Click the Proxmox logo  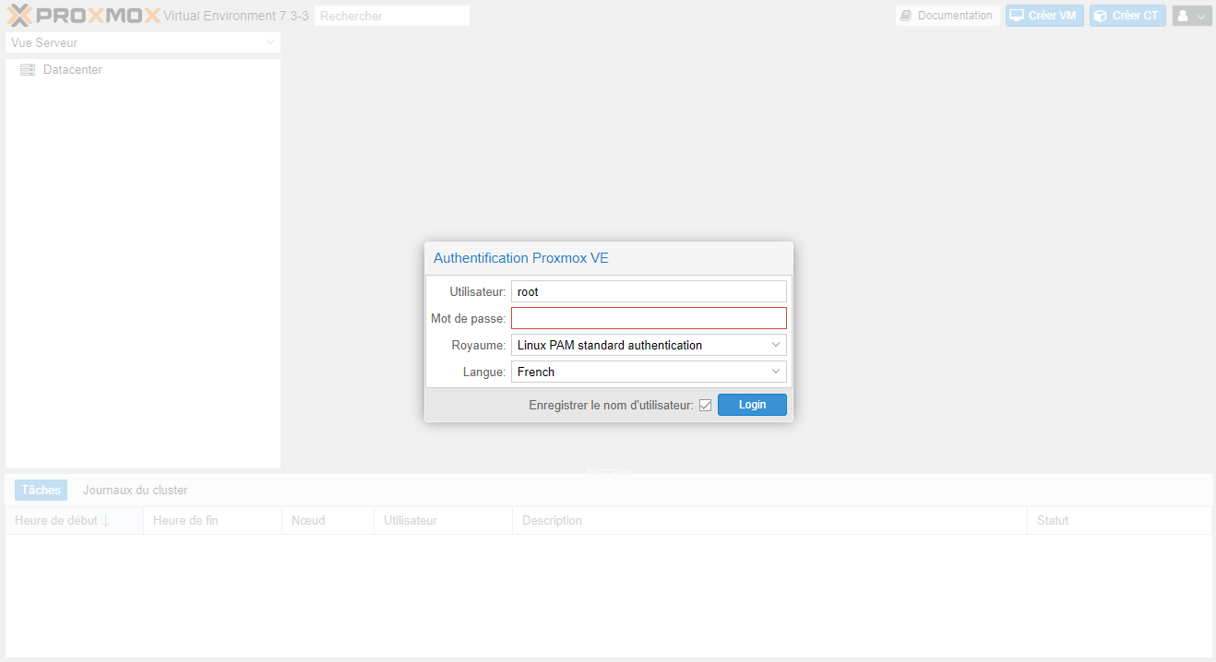(x=83, y=16)
